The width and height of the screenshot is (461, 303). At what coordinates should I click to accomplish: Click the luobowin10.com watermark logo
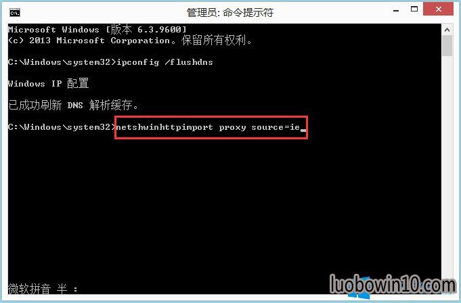pos(393,285)
